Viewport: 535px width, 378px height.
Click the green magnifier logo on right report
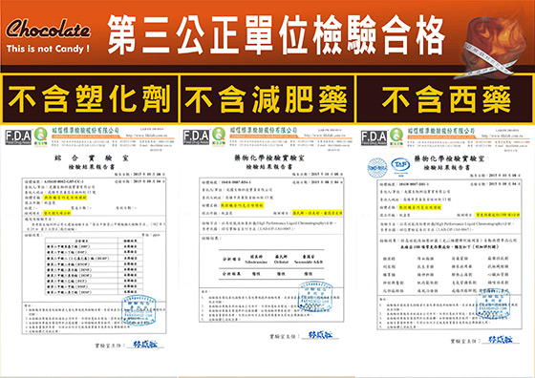(x=396, y=137)
